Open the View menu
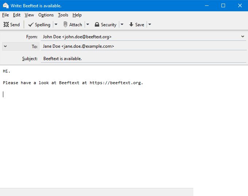 [x=29, y=15]
